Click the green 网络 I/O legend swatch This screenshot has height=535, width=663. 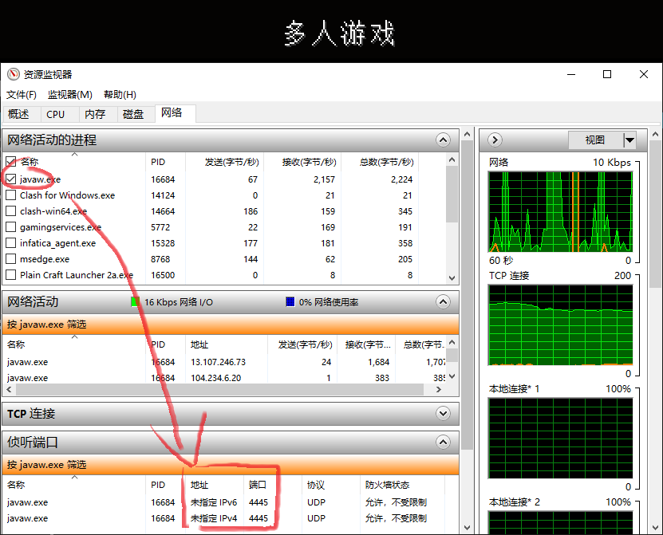[136, 302]
